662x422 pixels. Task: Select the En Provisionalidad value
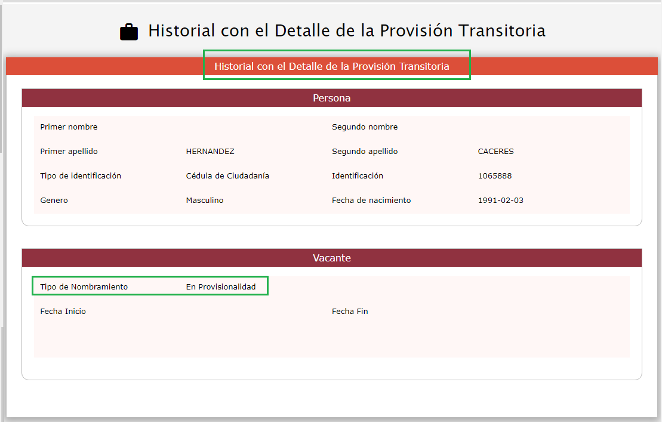pyautogui.click(x=221, y=287)
